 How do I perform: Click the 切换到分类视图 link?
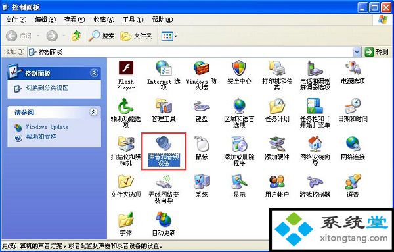47,88
